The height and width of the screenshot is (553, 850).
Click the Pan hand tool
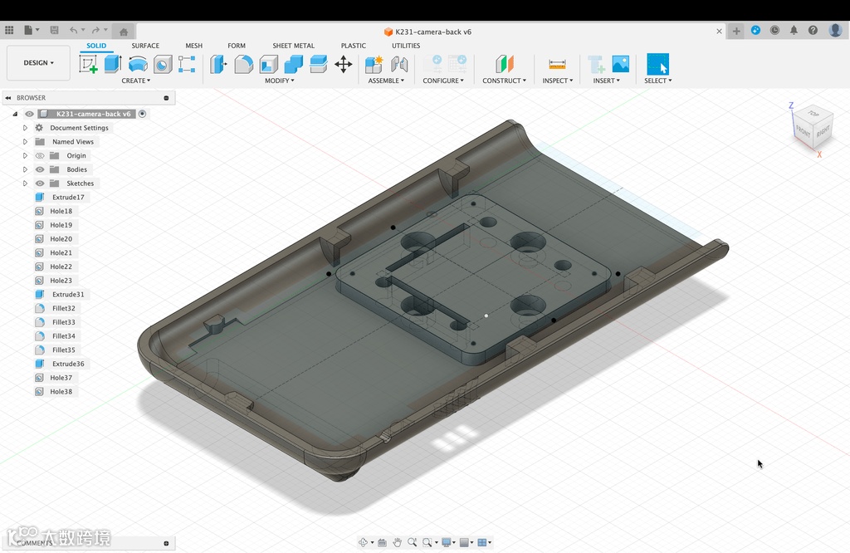[398, 542]
